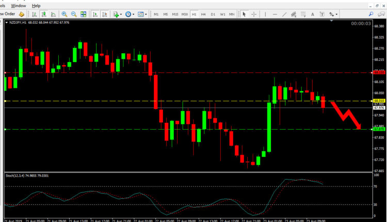Zoom in on the chart
Screen dimensions: 387x222
tap(64, 14)
